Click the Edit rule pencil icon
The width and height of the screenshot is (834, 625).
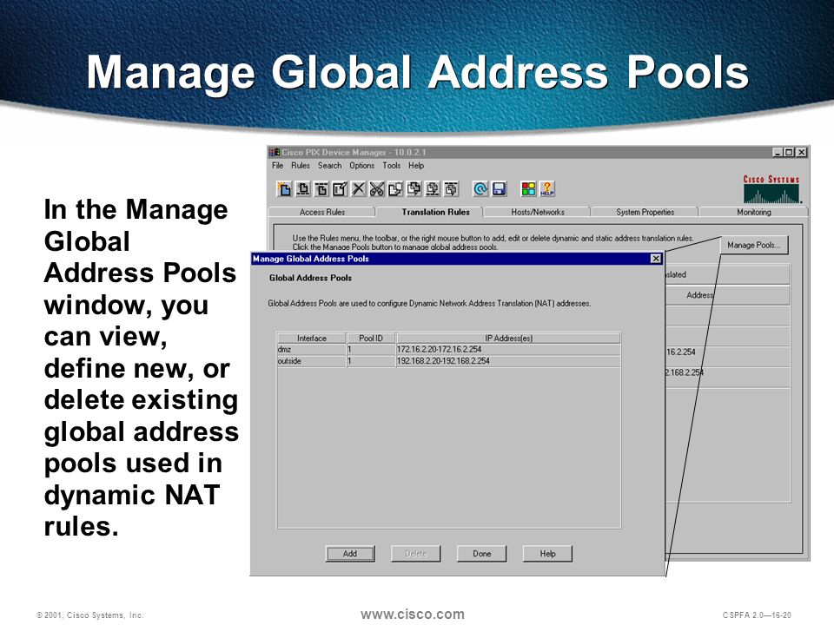[x=340, y=188]
